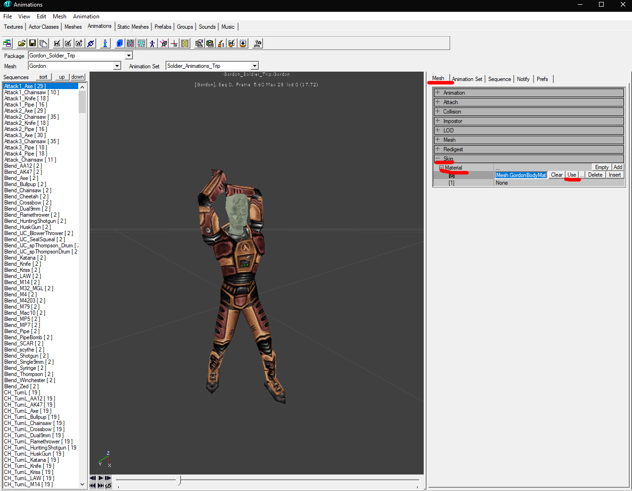Open the Animation Set dropdown
The height and width of the screenshot is (491, 632).
click(x=254, y=66)
